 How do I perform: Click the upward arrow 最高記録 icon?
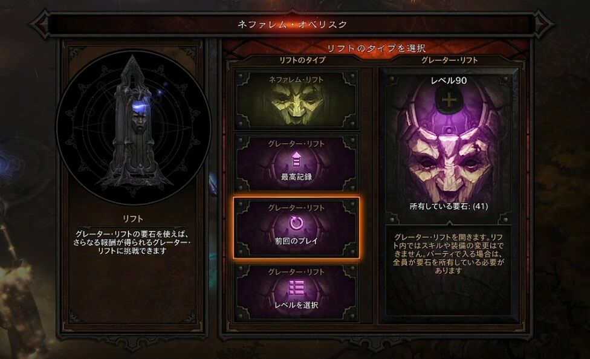(296, 160)
